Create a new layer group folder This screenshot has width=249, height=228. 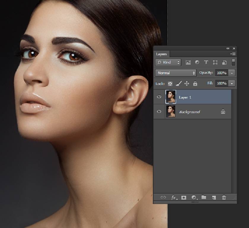pos(204,197)
